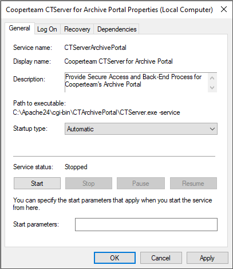Click the Stopped service status text

tap(76, 167)
